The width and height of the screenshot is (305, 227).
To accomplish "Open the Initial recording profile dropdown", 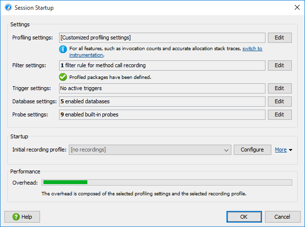I will pos(150,150).
